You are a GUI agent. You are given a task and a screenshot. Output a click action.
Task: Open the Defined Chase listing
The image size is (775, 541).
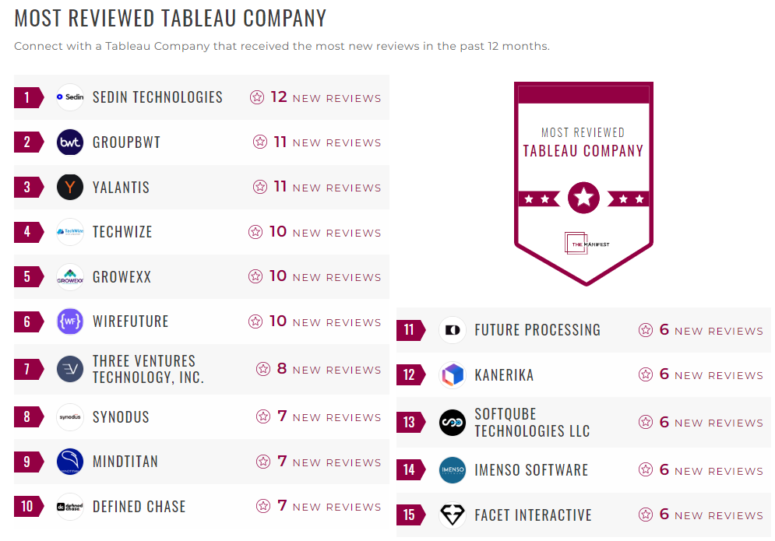pyautogui.click(x=139, y=507)
